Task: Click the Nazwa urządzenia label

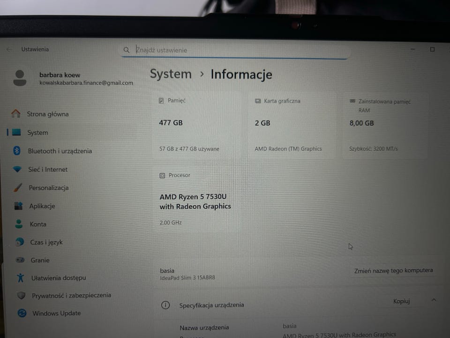Action: (204, 327)
